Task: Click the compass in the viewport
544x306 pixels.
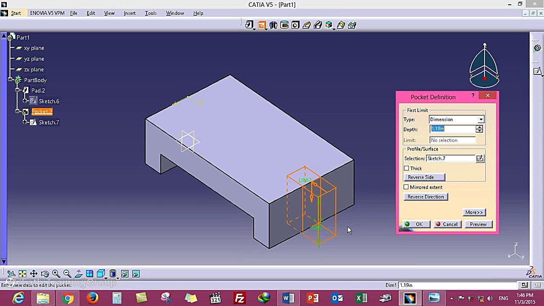Action: click(x=484, y=66)
